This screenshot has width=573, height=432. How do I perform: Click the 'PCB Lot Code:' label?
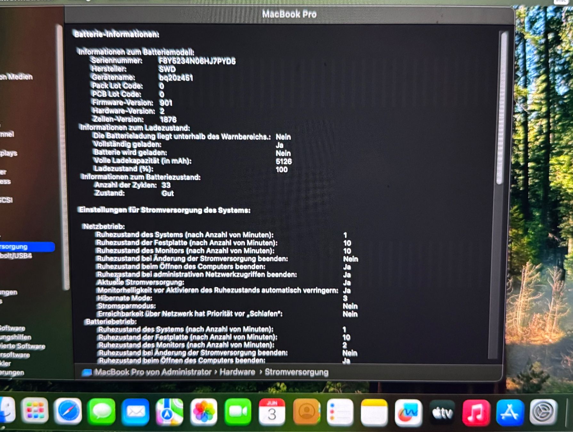117,94
